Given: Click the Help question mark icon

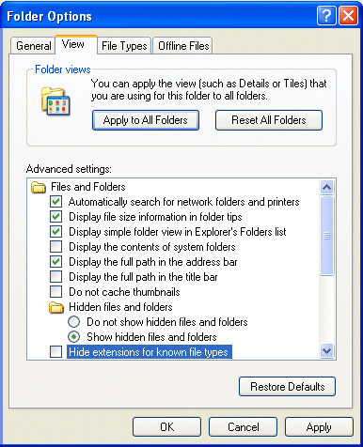Looking at the screenshot, I should pos(326,15).
